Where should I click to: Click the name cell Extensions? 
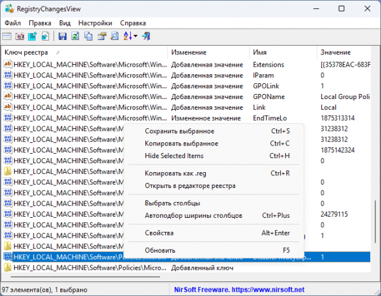point(269,65)
